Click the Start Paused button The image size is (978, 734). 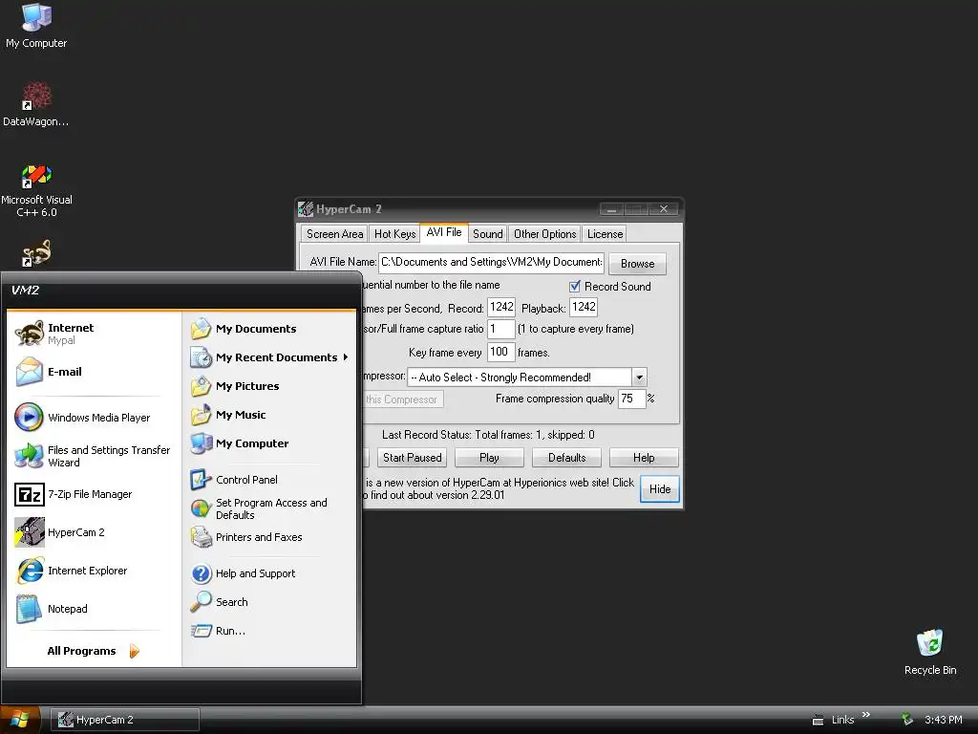click(x=412, y=458)
